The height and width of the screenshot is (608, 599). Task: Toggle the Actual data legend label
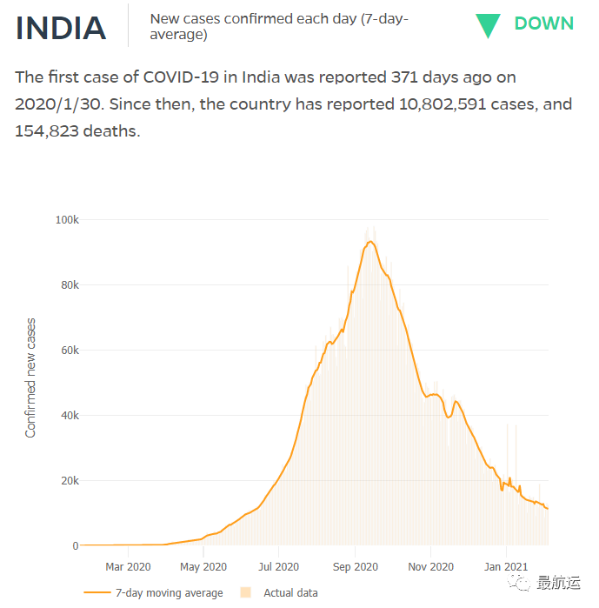290,593
